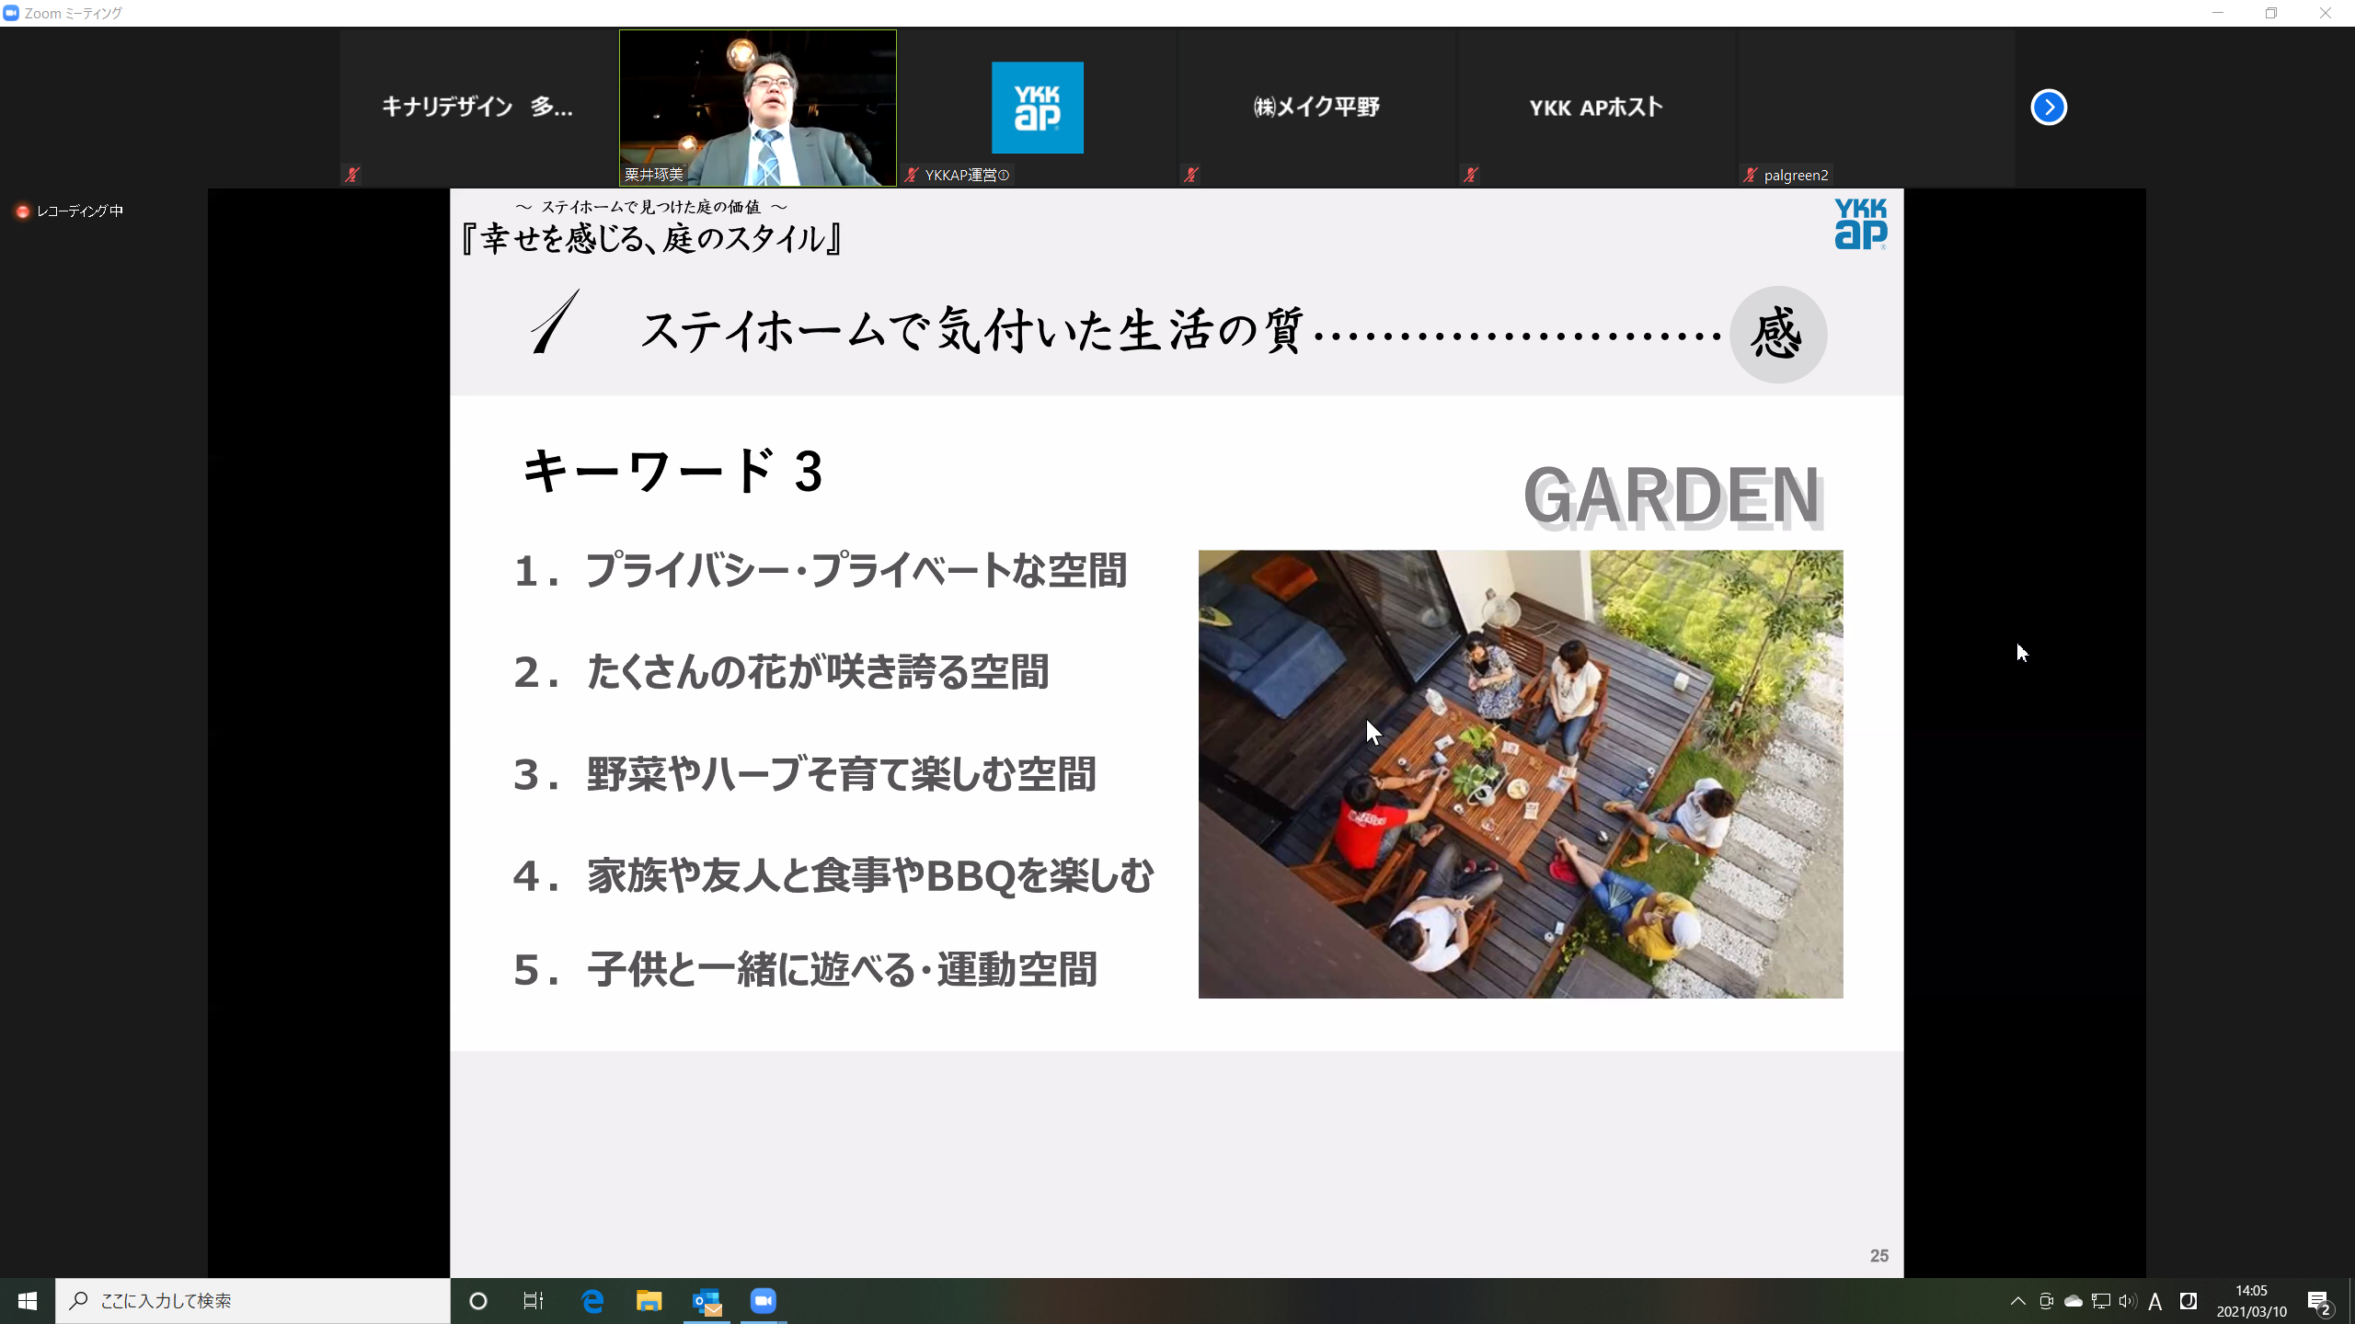Screen dimensions: 2355x1324
Task: Select the キナリデザイン participant tile
Action: click(478, 108)
